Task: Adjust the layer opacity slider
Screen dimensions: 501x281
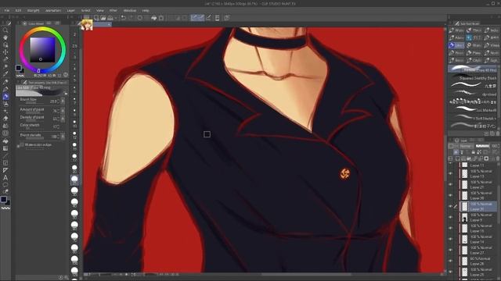Action: point(482,146)
